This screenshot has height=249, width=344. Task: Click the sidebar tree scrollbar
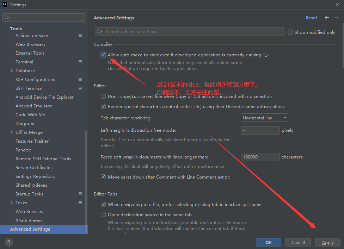pyautogui.click(x=86, y=182)
